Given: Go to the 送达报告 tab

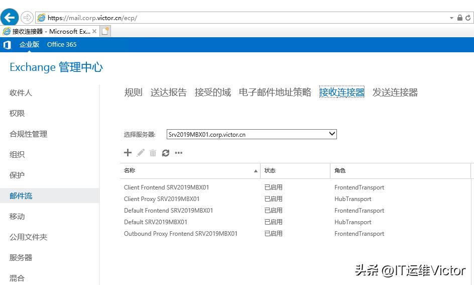Looking at the screenshot, I should pos(169,92).
